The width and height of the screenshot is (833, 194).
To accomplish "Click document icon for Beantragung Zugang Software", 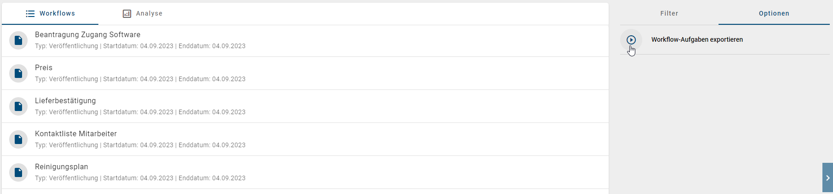I will coord(18,40).
